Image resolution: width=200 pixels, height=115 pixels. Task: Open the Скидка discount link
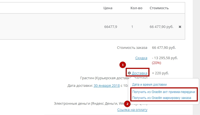pyautogui.click(x=141, y=58)
